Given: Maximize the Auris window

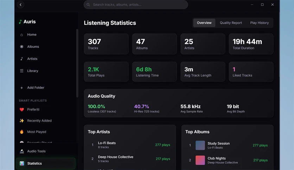Looking at the screenshot, I should coord(262,5).
